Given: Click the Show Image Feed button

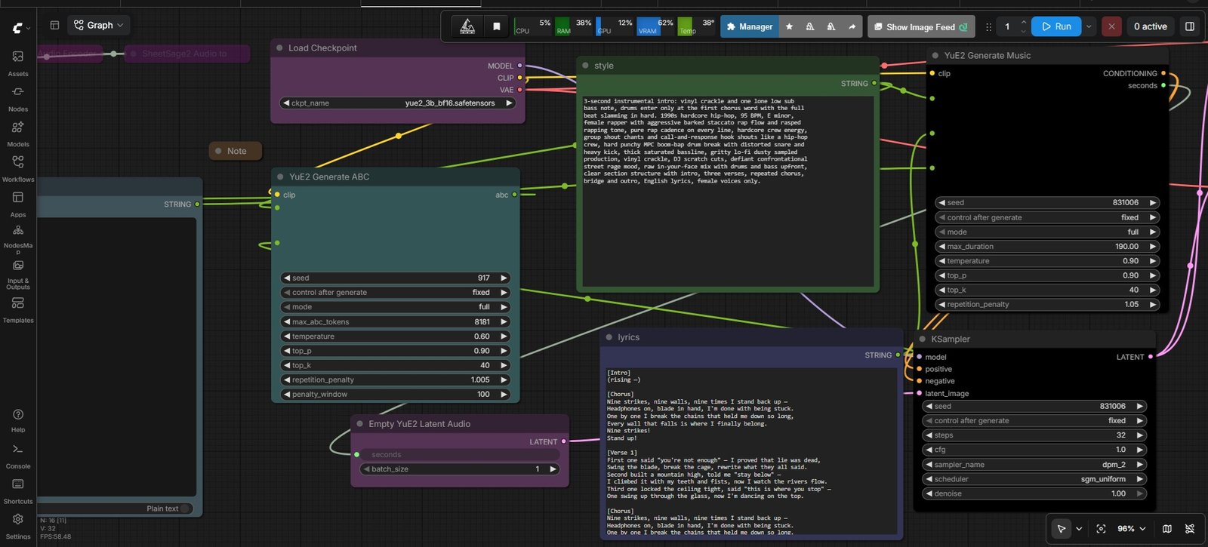Looking at the screenshot, I should (x=921, y=26).
